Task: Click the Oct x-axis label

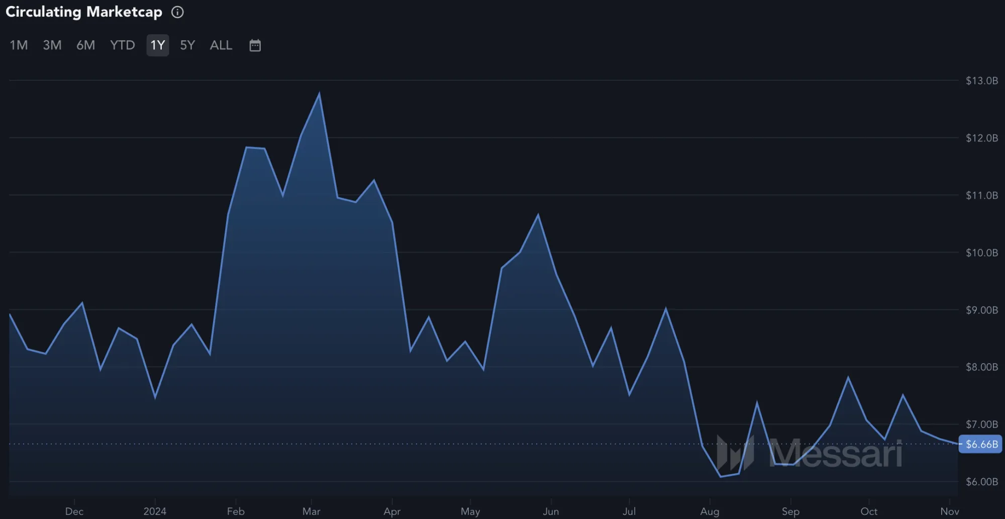Action: pos(869,511)
